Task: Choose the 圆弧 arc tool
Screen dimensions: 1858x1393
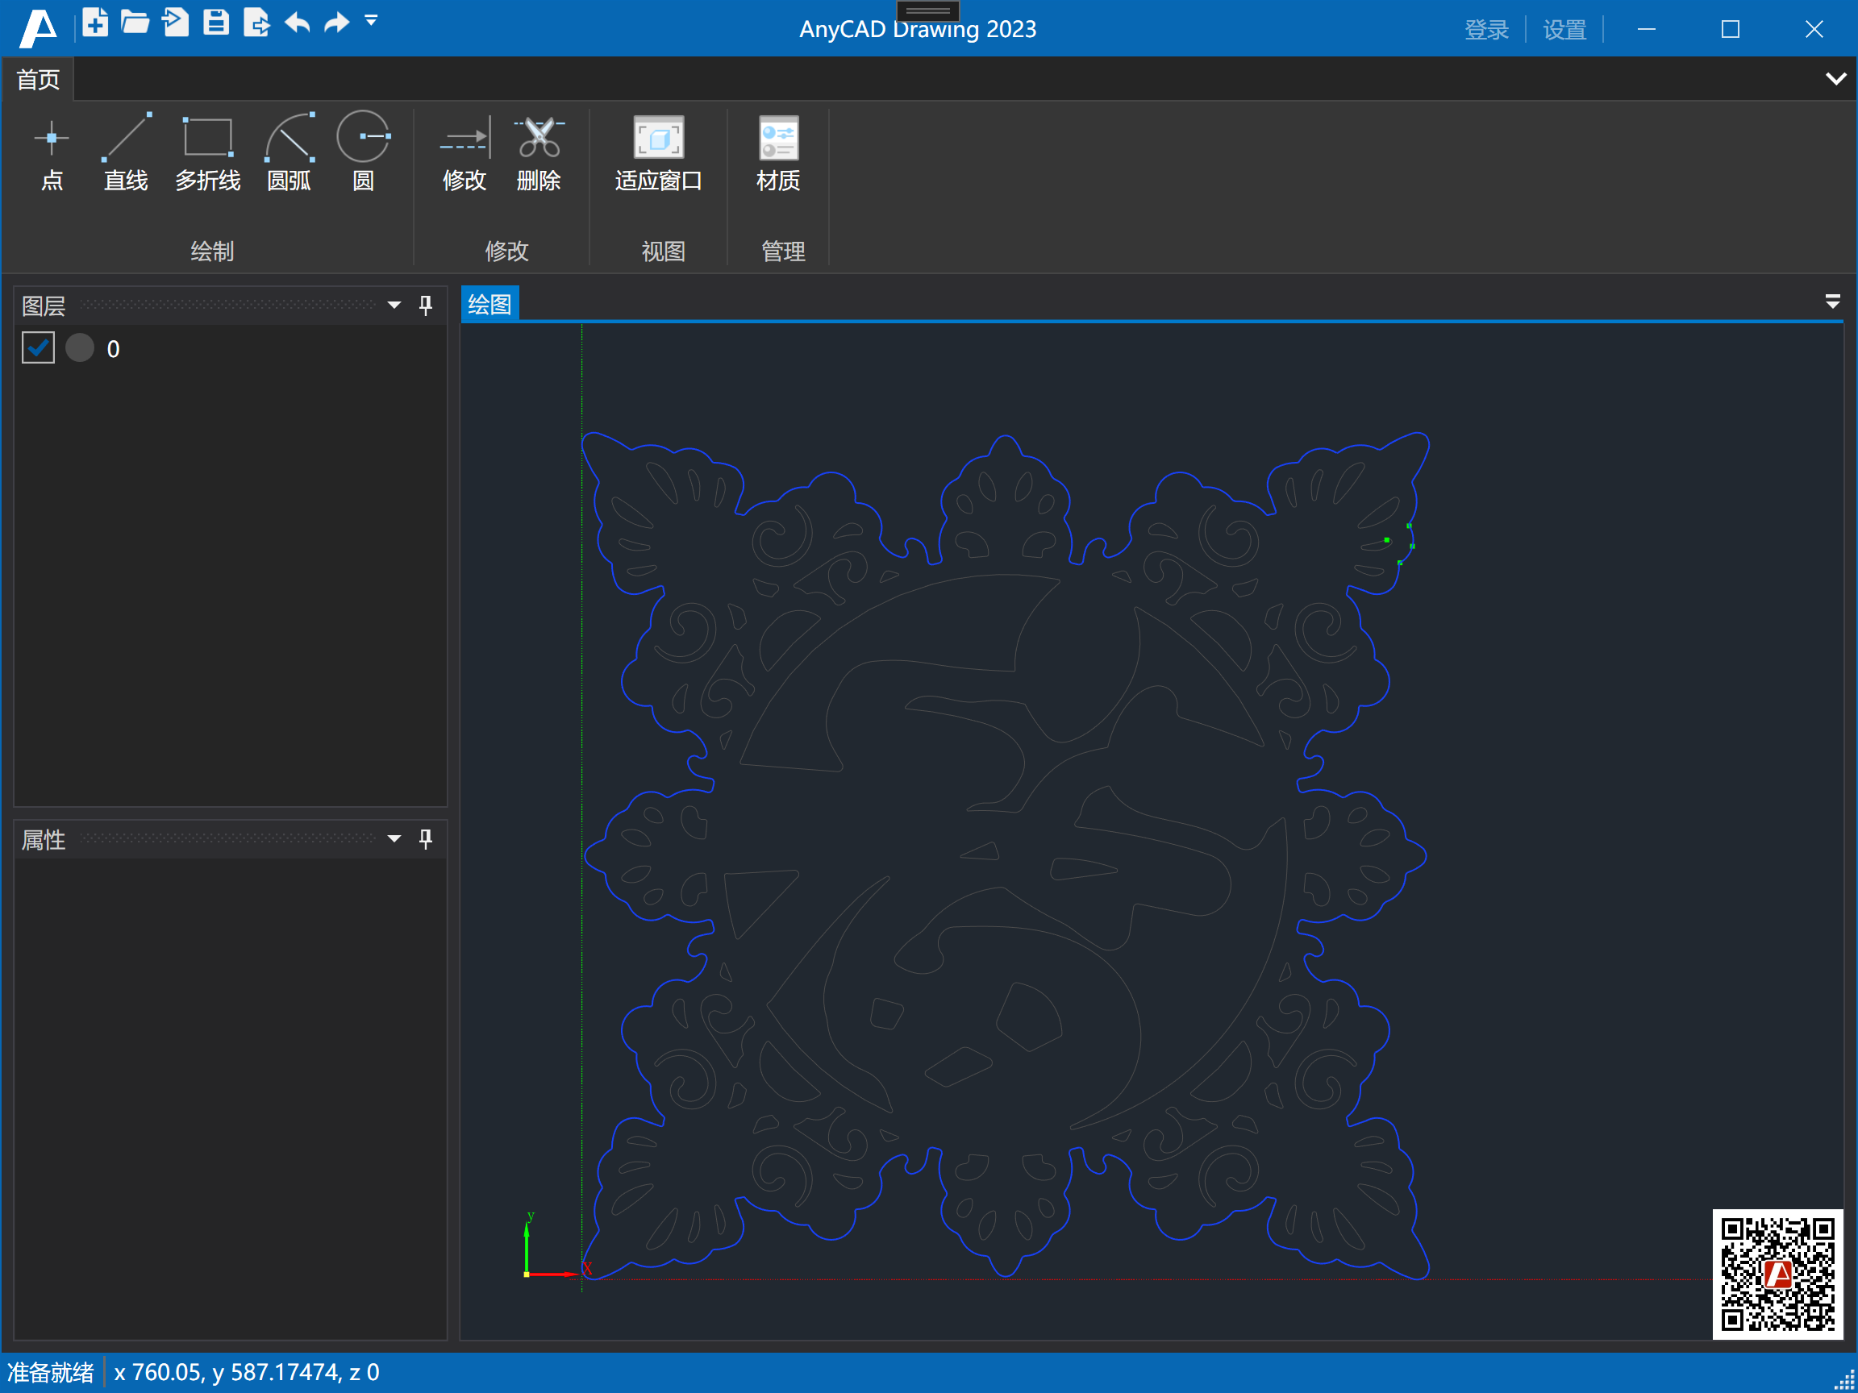Action: 289,154
